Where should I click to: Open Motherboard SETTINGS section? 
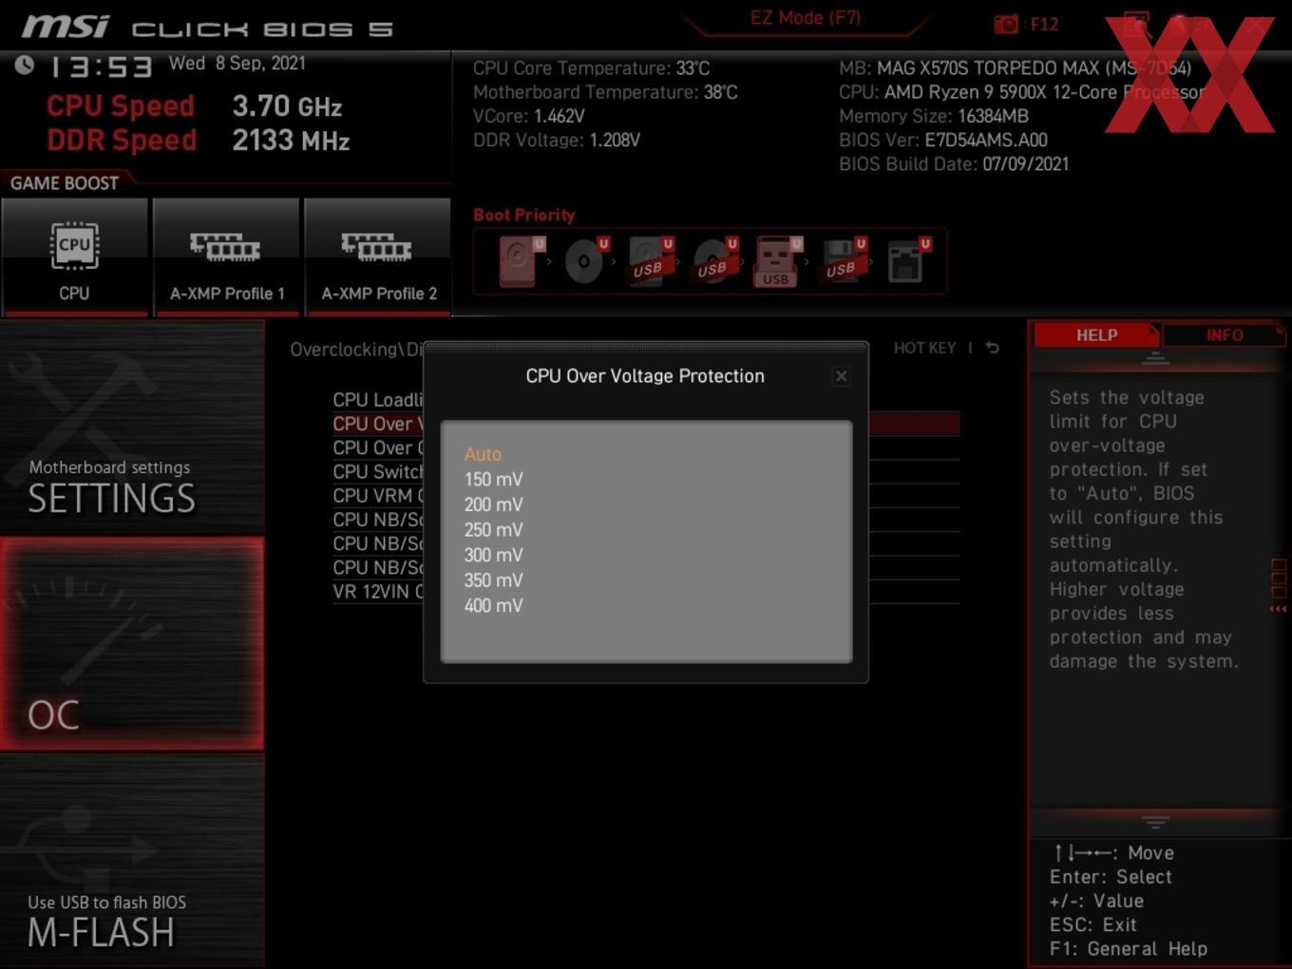[132, 426]
